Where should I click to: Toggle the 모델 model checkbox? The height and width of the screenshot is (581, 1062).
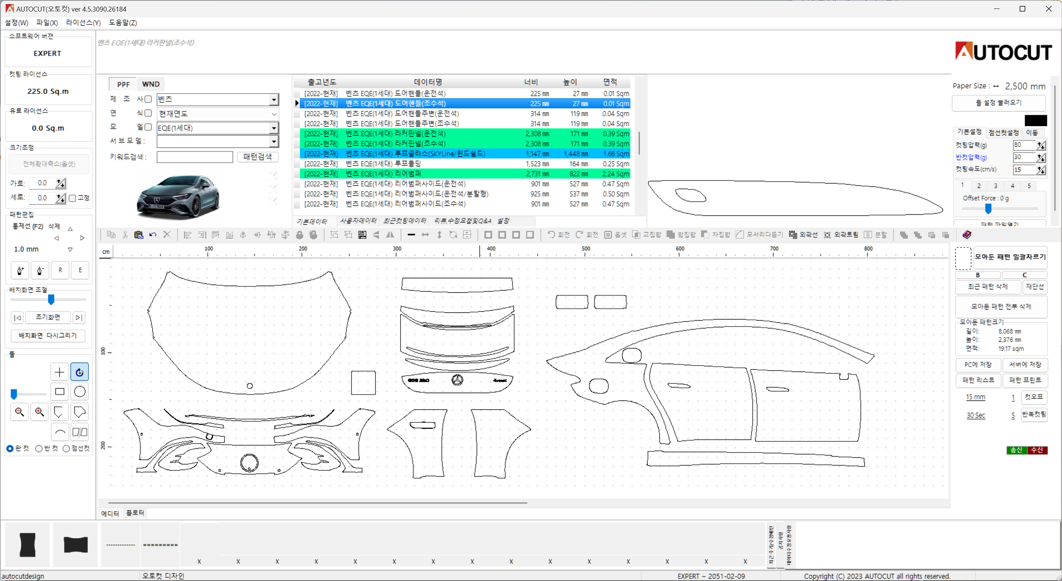coord(148,127)
